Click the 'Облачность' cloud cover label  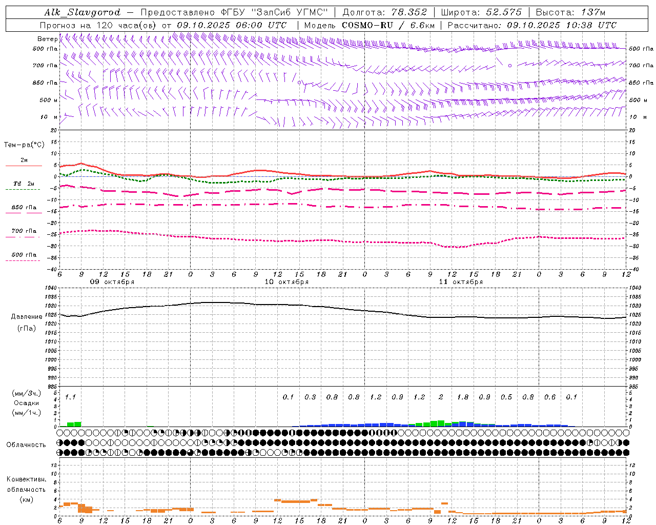click(x=26, y=445)
